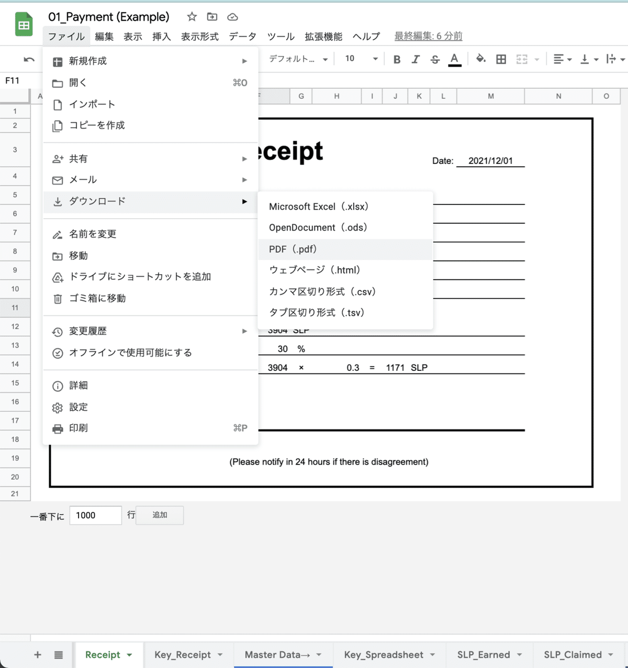The height and width of the screenshot is (668, 628).
Task: Open SLP_Earned tab dropdown arrow
Action: coord(519,655)
